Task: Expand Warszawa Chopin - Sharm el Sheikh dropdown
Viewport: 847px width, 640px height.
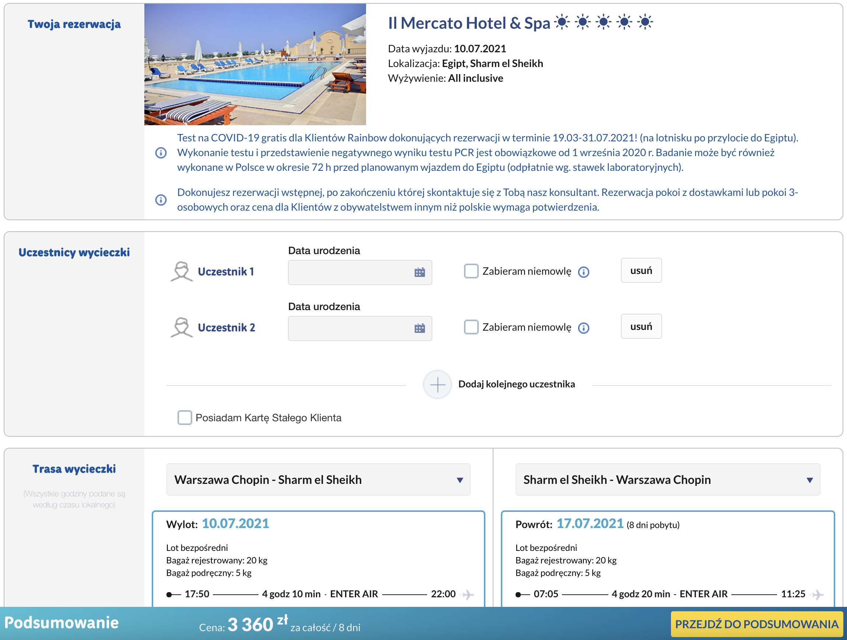Action: coord(318,479)
